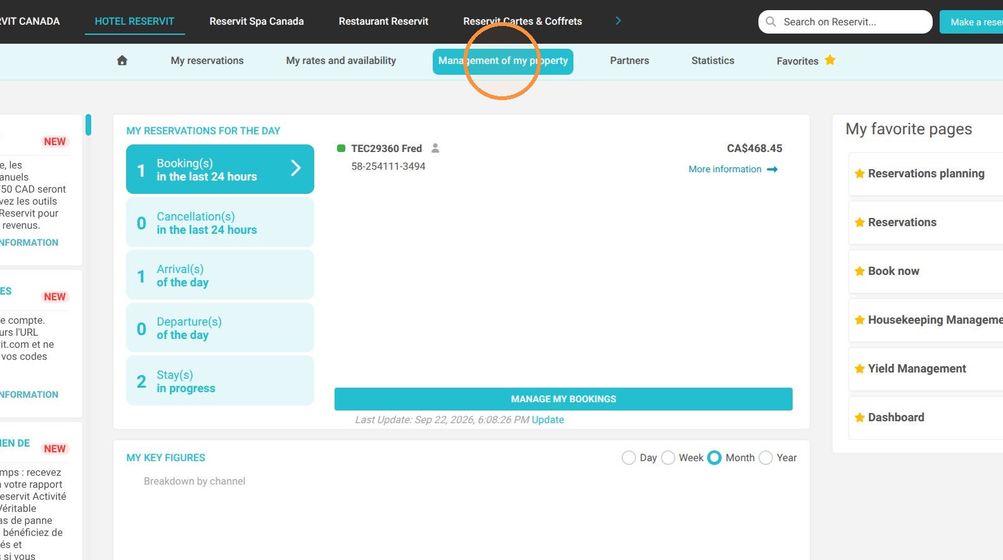Switch to Restaurant Reservit tab
This screenshot has width=1003, height=560.
383,21
